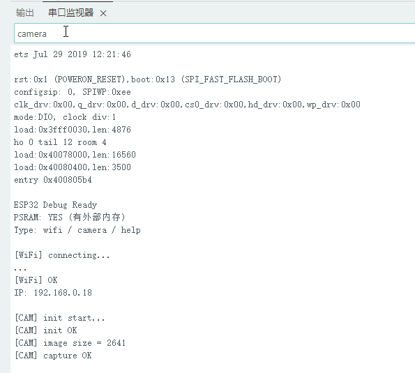Click 'load:0x40080400,len:3500' line
Viewport: 415px width, 373px height.
pos(73,167)
